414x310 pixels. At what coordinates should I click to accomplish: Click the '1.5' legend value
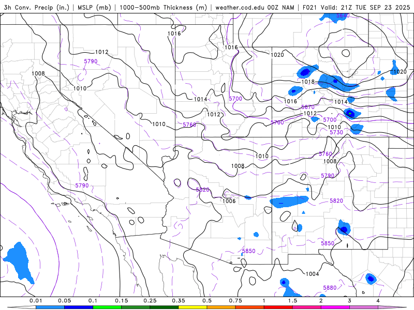(x=292, y=301)
